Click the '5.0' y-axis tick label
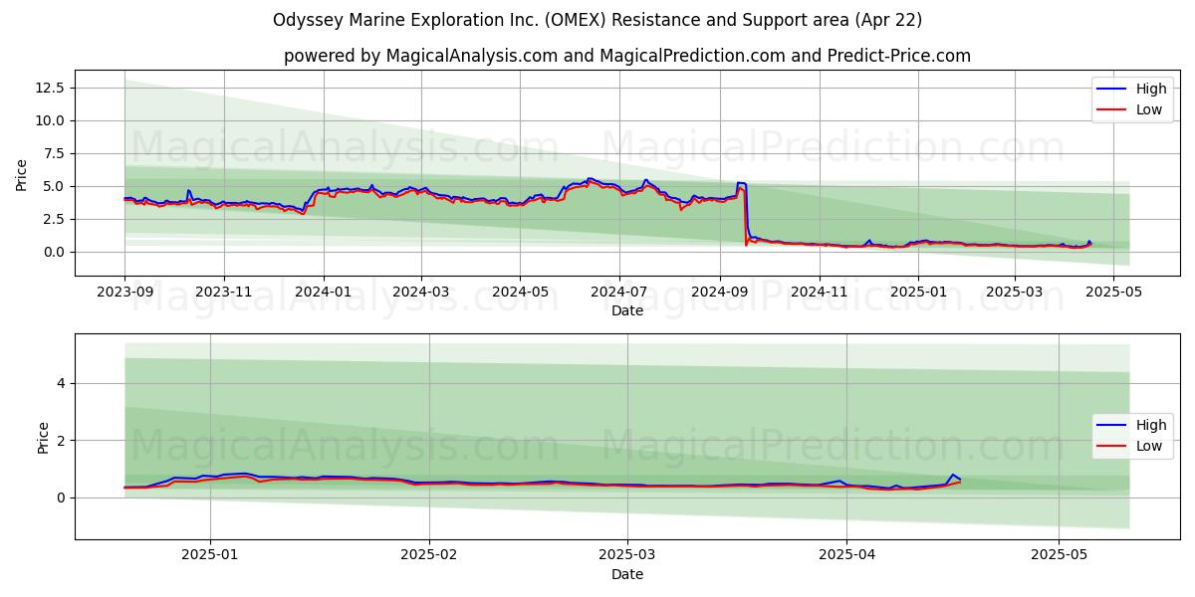The width and height of the screenshot is (1195, 597). coord(54,186)
